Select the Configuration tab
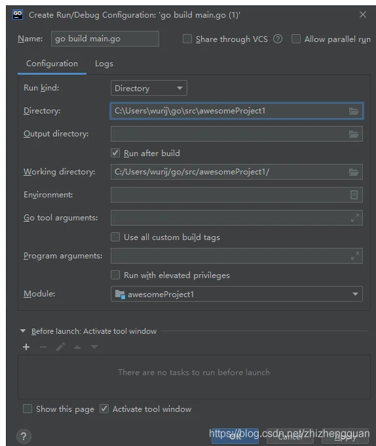The image size is (376, 446). tap(52, 64)
